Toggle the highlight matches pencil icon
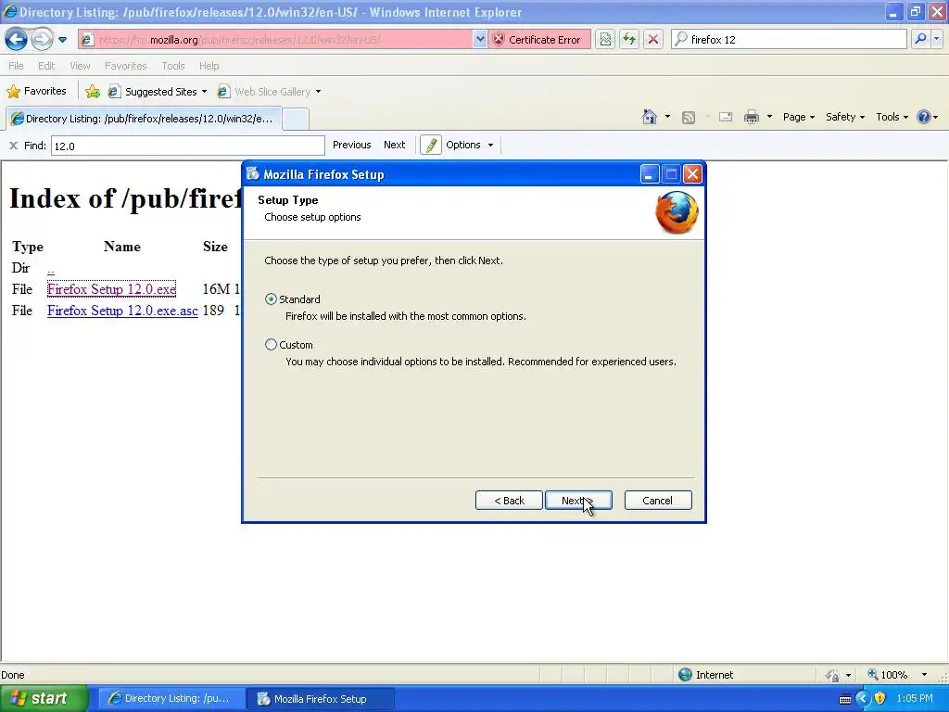This screenshot has height=712, width=949. (x=430, y=146)
